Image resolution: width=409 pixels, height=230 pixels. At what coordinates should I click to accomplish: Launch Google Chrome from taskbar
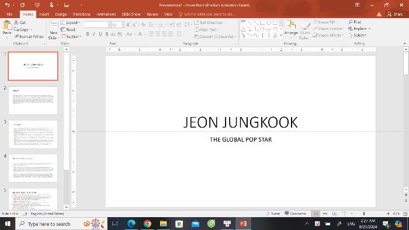click(147, 224)
